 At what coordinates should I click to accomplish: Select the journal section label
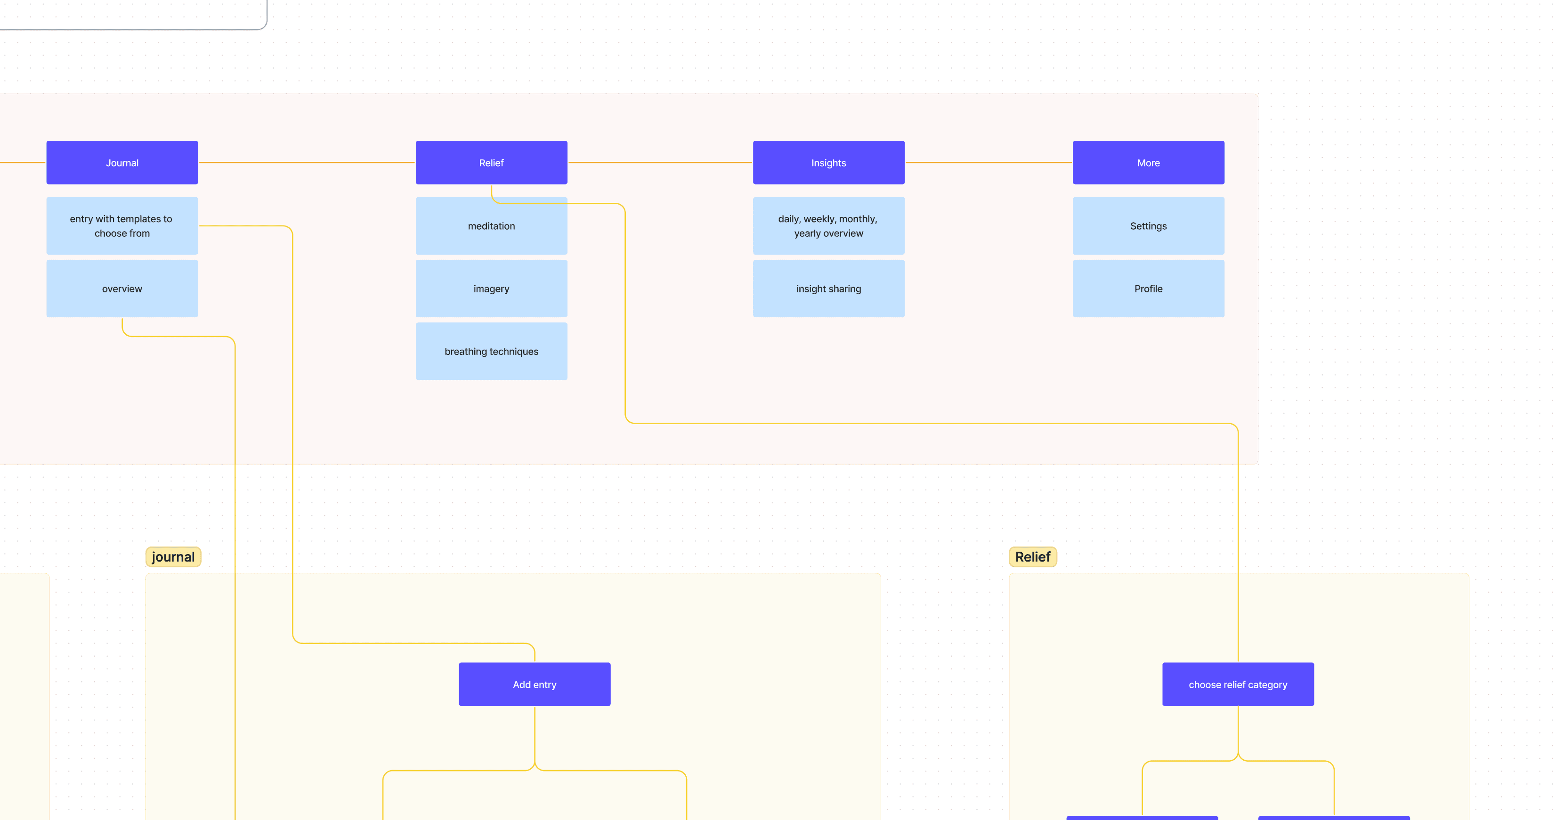tap(173, 557)
